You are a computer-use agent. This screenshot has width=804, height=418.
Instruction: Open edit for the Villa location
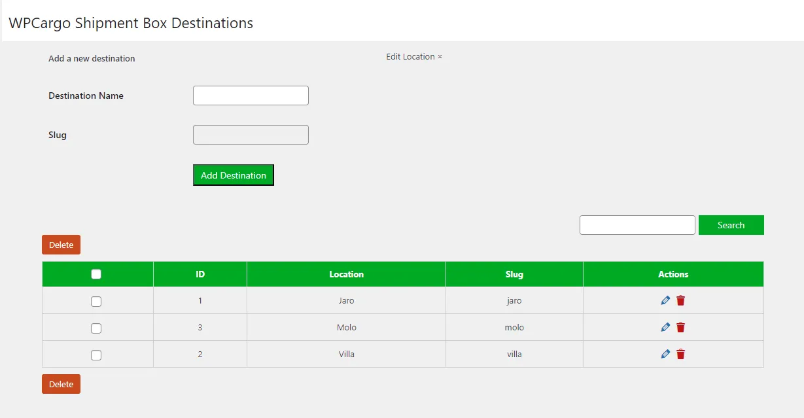[x=665, y=354]
